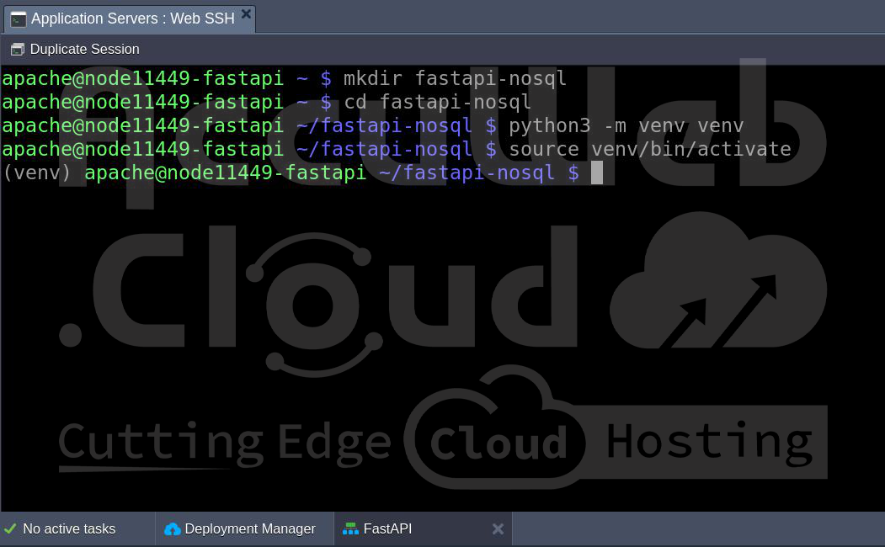885x547 pixels.
Task: Switch to the FastAPI bottom tab
Action: click(x=387, y=529)
